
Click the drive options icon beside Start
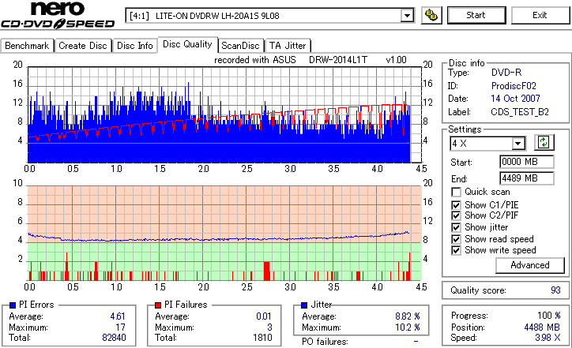(431, 15)
